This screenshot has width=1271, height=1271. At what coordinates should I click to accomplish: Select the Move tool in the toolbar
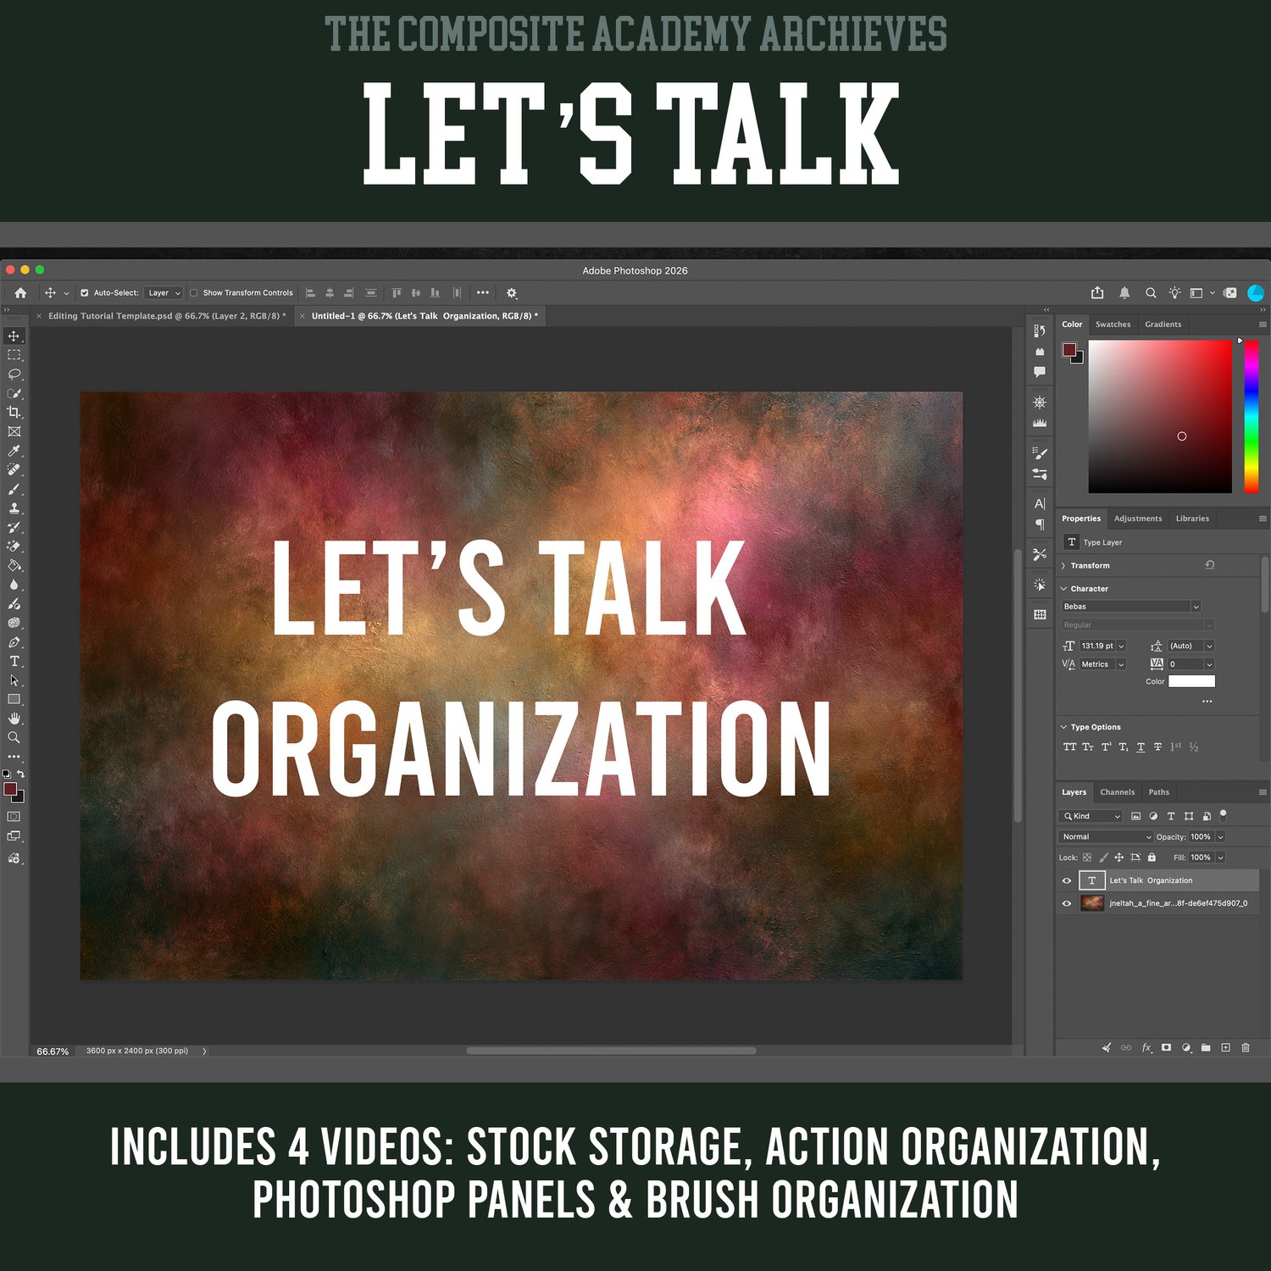pos(14,336)
